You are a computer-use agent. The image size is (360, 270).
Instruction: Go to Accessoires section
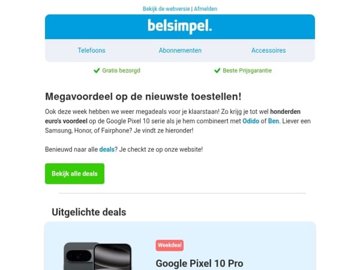(x=268, y=50)
